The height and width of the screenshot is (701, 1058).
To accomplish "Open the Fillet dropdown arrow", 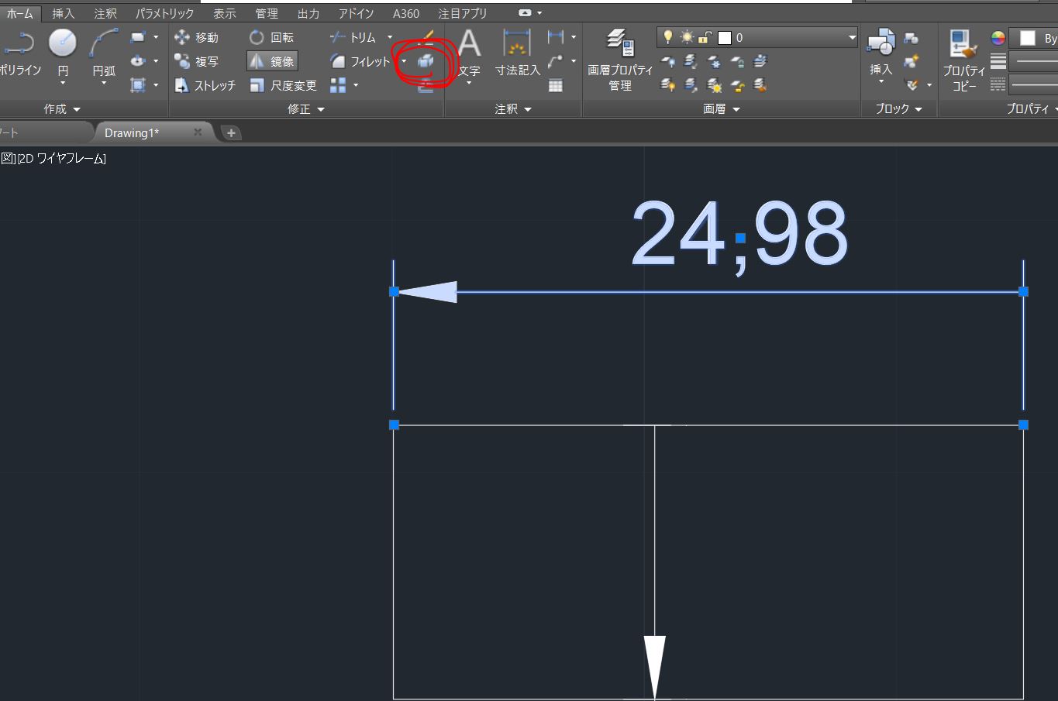I will pyautogui.click(x=404, y=61).
